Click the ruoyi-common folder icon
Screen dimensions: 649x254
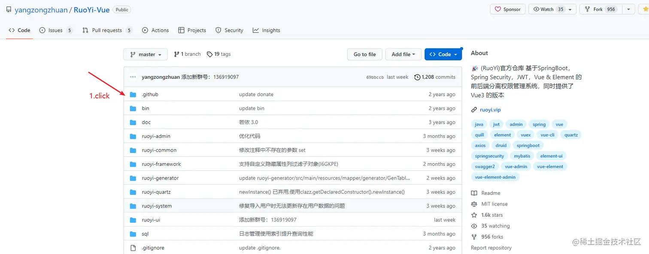click(133, 150)
